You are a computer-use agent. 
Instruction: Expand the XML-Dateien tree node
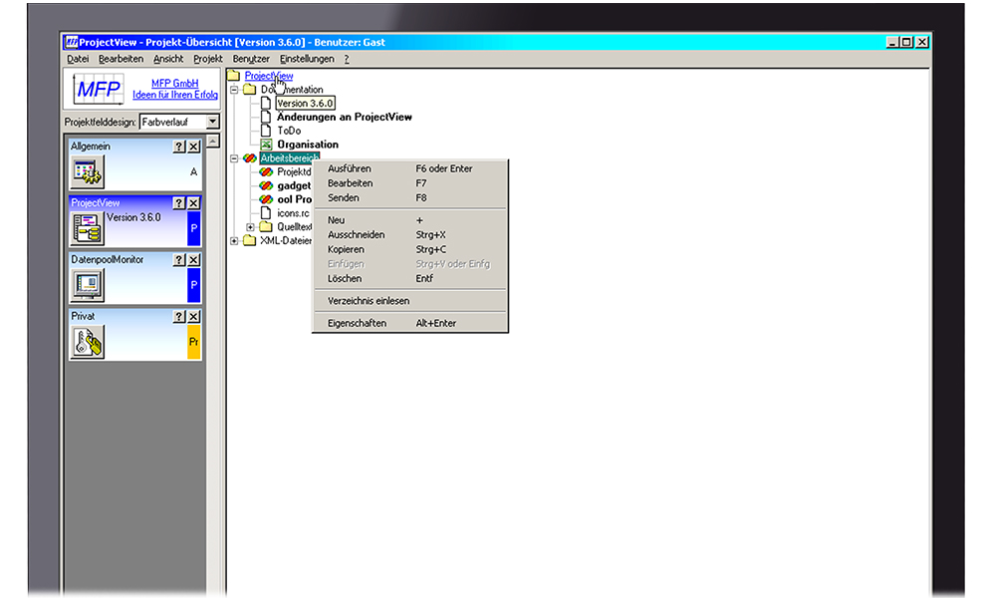[x=234, y=241]
